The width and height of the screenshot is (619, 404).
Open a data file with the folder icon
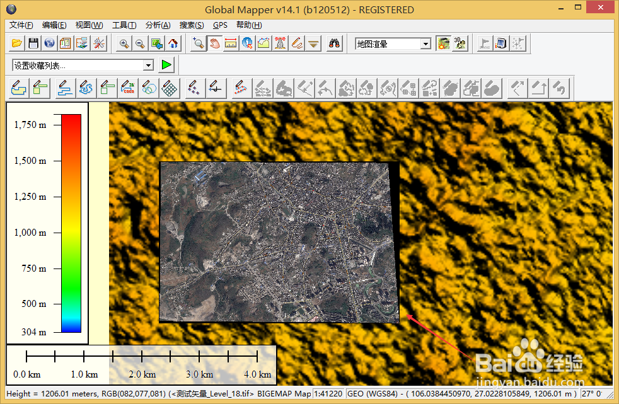click(x=17, y=43)
